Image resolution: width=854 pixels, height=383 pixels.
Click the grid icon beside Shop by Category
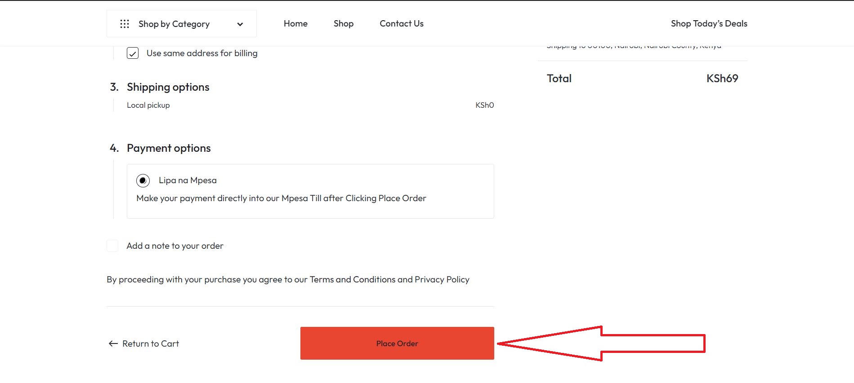pos(125,23)
